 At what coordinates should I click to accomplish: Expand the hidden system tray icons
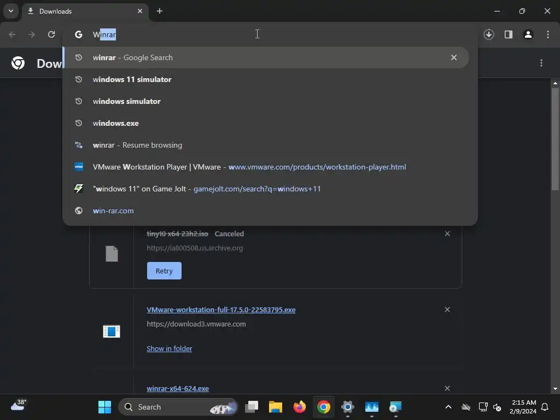[x=448, y=407]
